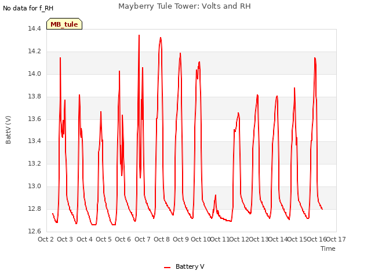371x278 pixels.
Task: Click the 13.2 y-axis tick label
Action: point(35,163)
